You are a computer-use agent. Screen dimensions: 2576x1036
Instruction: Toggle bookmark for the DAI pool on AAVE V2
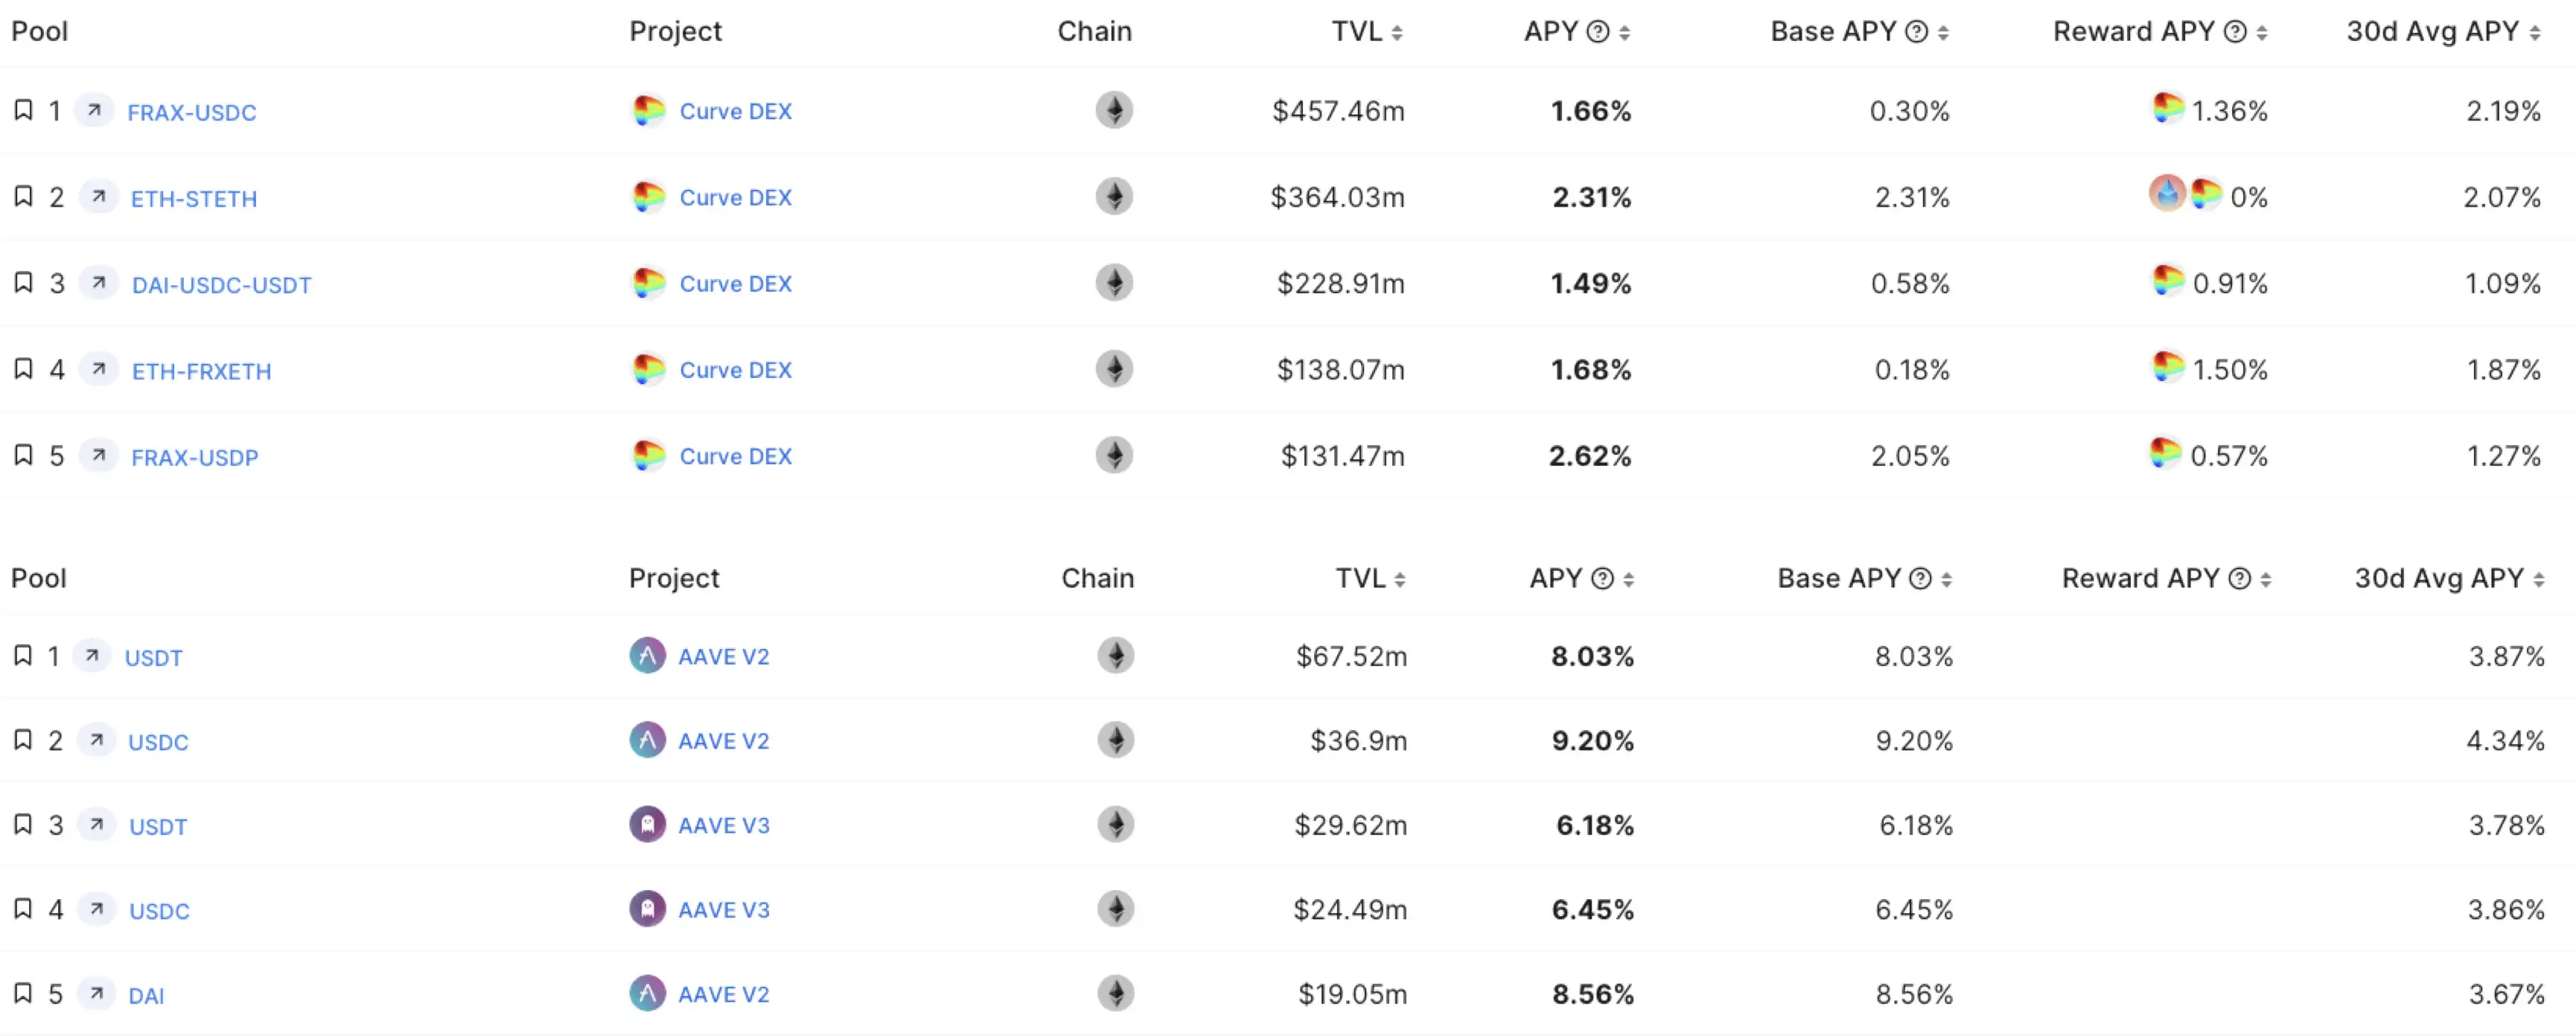[23, 993]
